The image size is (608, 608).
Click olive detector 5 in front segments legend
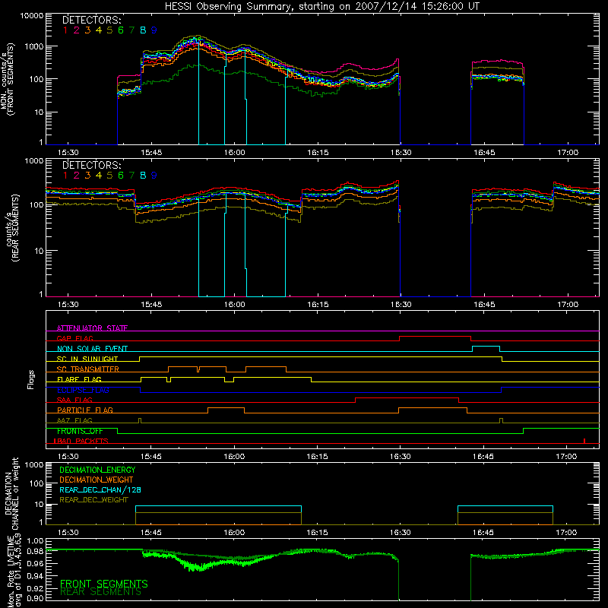tap(109, 30)
